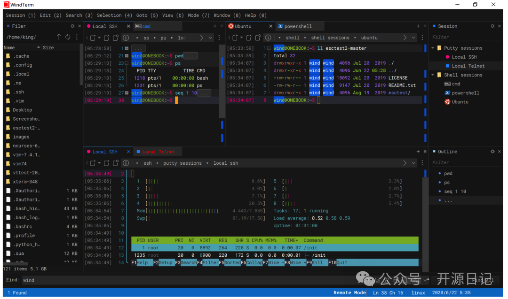Viewport: 508px width, 299px height.
Task: Toggle Size column sort arrow in Filer
Action: [x=39, y=48]
